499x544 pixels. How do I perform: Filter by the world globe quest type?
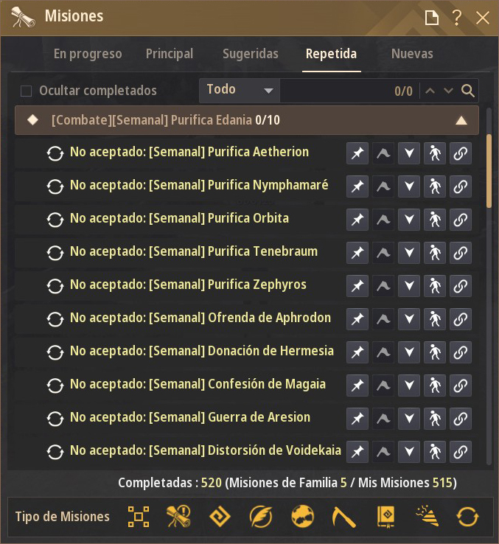point(303,517)
